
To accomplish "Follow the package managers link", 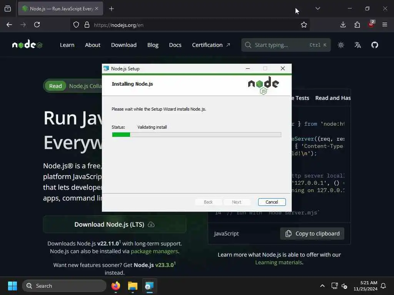I will coord(154,251).
